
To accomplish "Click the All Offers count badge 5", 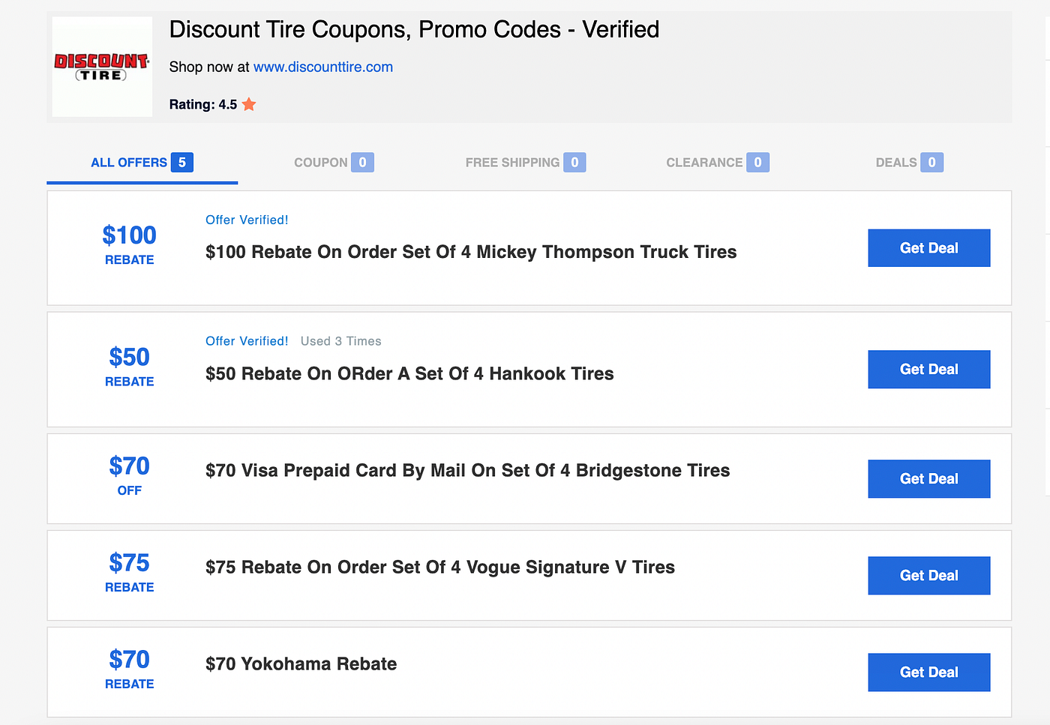I will coord(182,163).
